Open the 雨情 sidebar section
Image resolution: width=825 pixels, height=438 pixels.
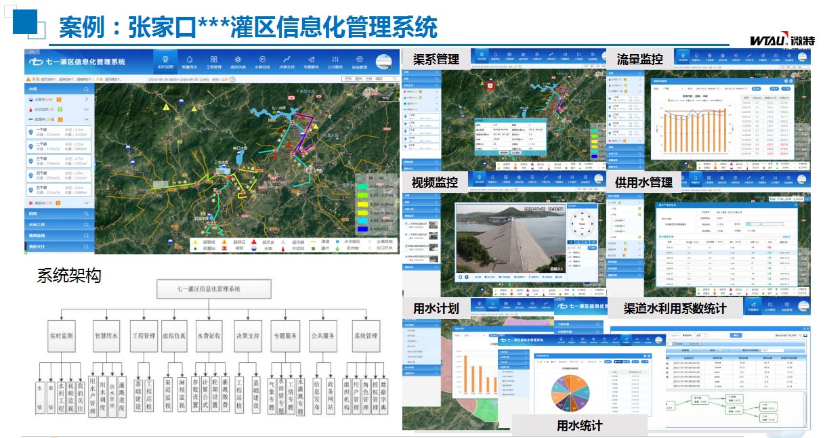click(58, 213)
